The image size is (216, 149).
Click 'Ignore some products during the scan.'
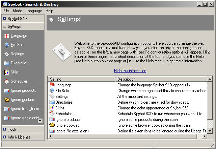point(148,120)
